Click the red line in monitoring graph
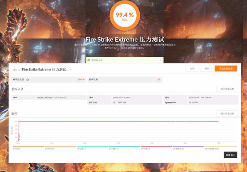 click(116, 122)
